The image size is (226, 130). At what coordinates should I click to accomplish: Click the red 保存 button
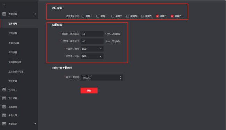pyautogui.click(x=89, y=90)
